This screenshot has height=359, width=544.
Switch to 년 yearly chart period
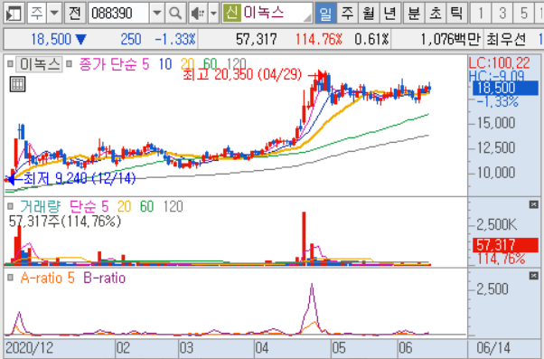390,14
